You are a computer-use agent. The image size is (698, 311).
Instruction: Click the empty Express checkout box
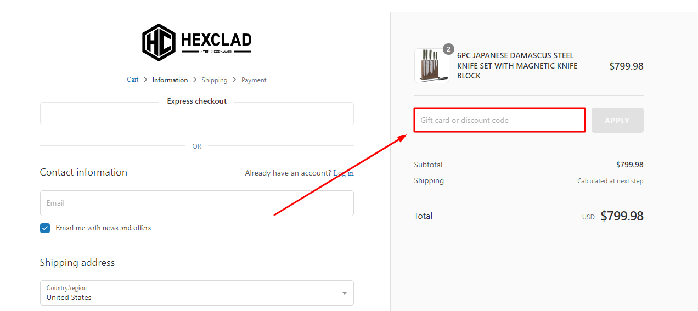click(x=196, y=114)
